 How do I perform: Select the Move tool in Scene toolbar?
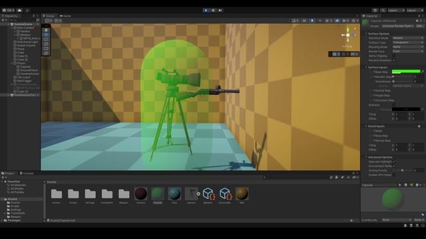click(46, 35)
